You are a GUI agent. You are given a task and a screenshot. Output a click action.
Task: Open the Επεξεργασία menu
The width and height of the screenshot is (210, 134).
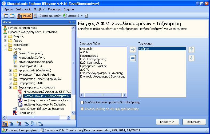tap(23, 9)
